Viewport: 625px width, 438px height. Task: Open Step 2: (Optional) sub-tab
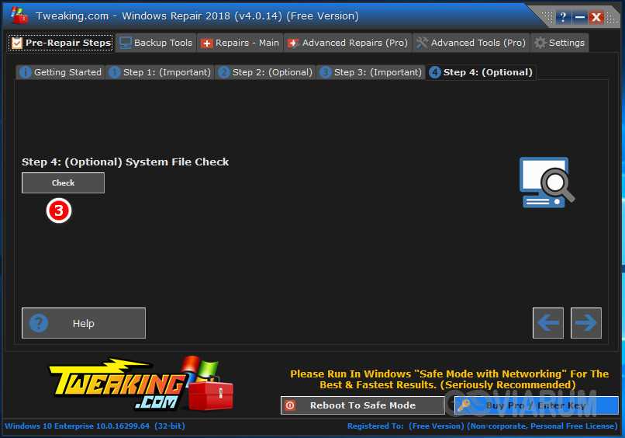point(265,72)
